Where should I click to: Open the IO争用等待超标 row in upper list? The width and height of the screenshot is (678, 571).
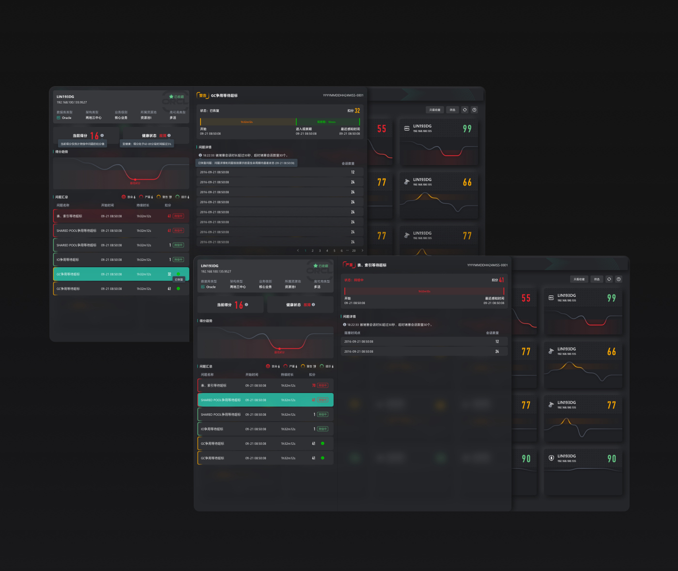click(121, 260)
